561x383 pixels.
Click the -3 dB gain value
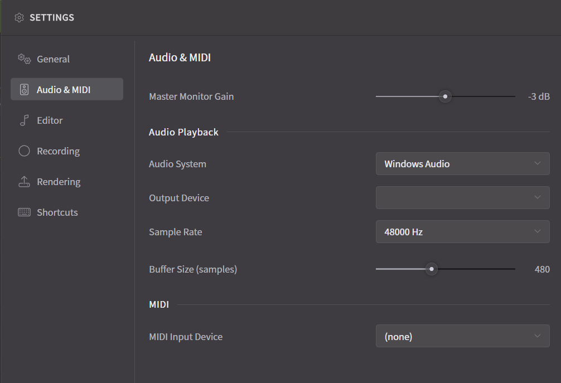coord(539,96)
